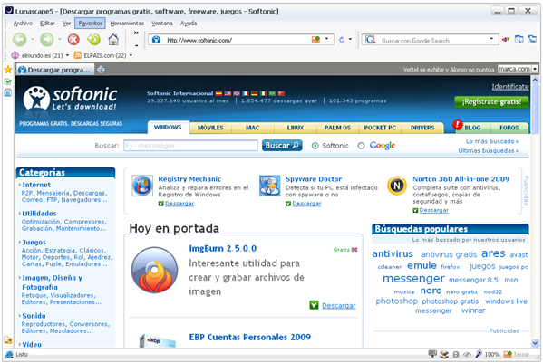543x363 pixels.
Task: Click the magnifier zoom icon in status bar
Action: click(x=479, y=354)
